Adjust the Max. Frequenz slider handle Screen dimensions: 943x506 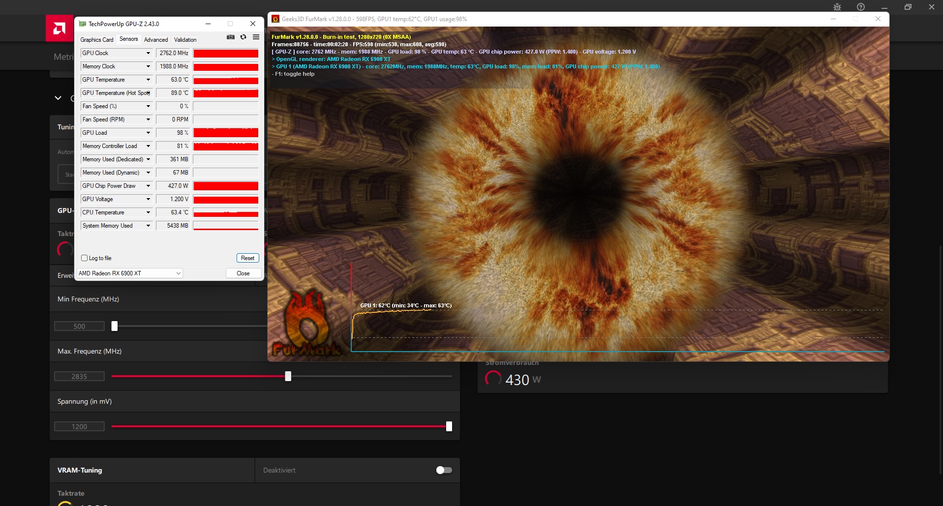tap(288, 376)
